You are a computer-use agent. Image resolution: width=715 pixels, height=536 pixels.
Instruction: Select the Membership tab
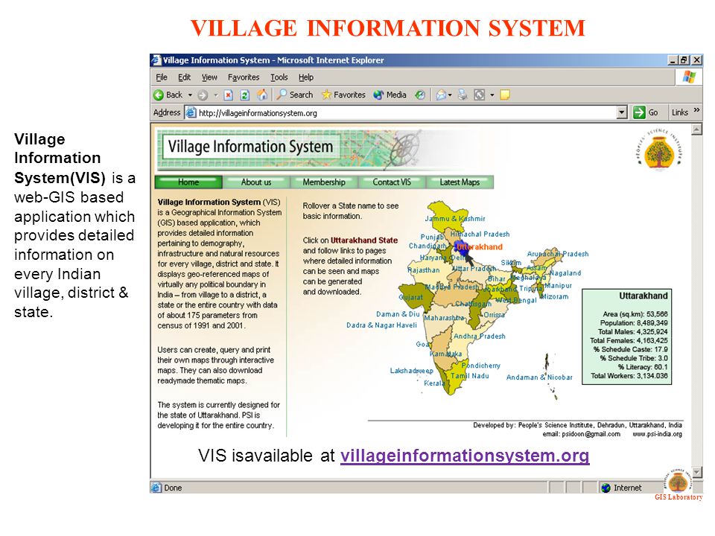(x=324, y=182)
